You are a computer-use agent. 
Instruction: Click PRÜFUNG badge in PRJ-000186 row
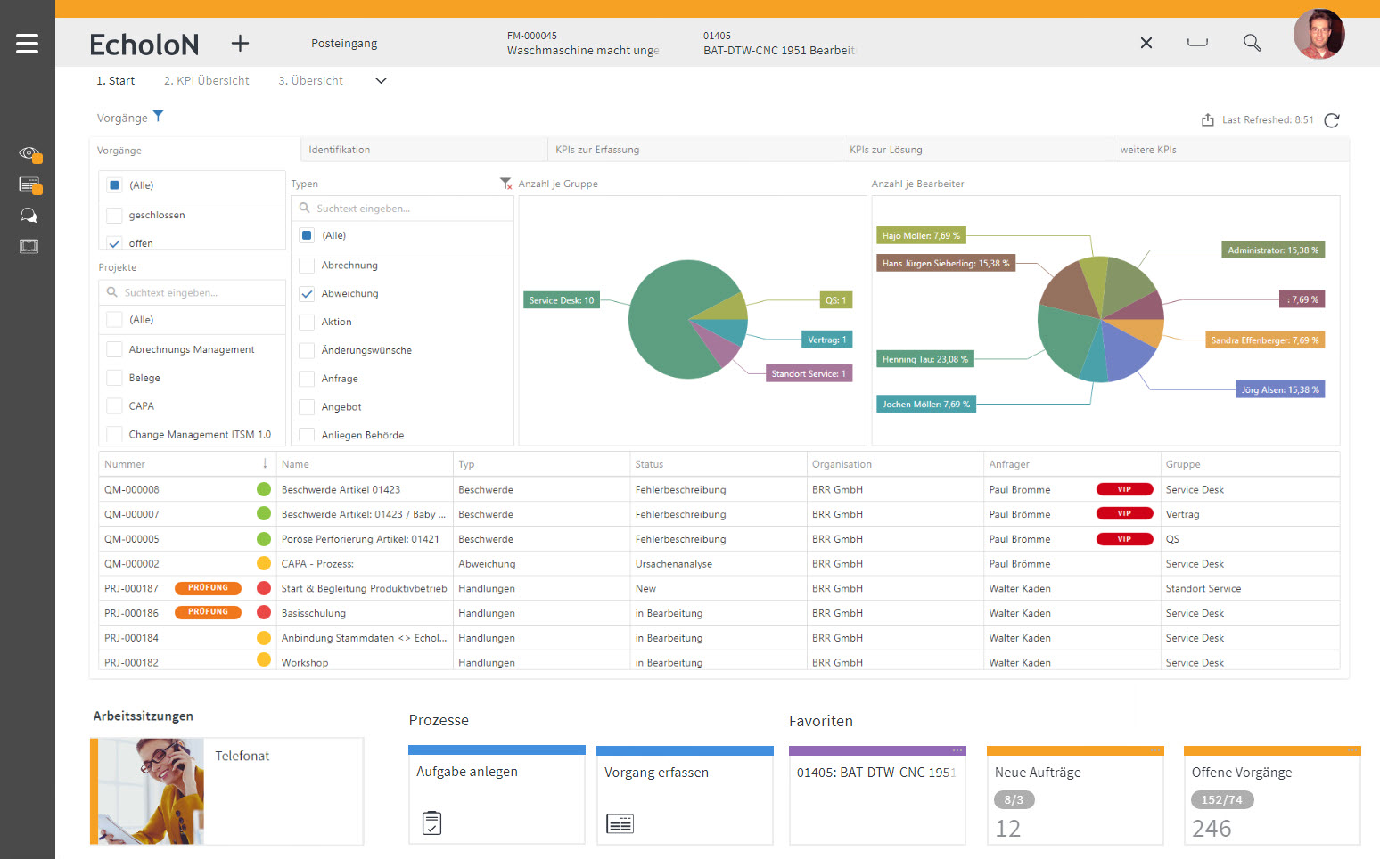point(208,612)
